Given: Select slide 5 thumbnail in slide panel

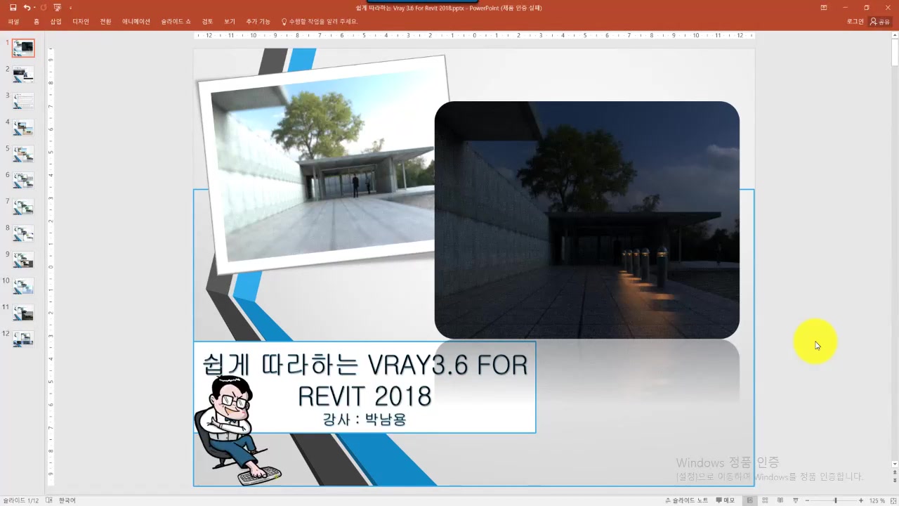Looking at the screenshot, I should pyautogui.click(x=23, y=154).
